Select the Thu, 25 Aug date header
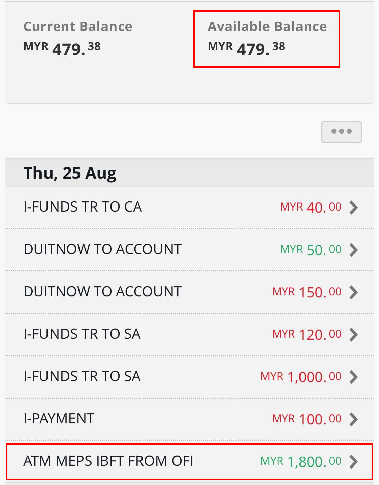The width and height of the screenshot is (379, 485). (70, 173)
